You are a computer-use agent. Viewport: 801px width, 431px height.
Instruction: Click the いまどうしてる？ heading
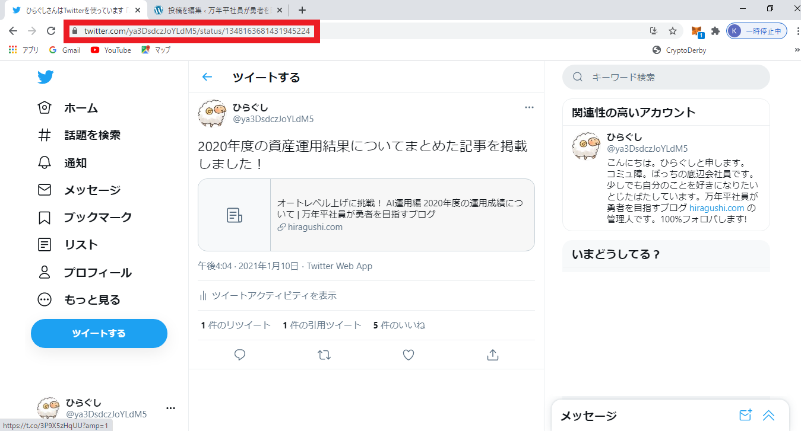tap(616, 254)
